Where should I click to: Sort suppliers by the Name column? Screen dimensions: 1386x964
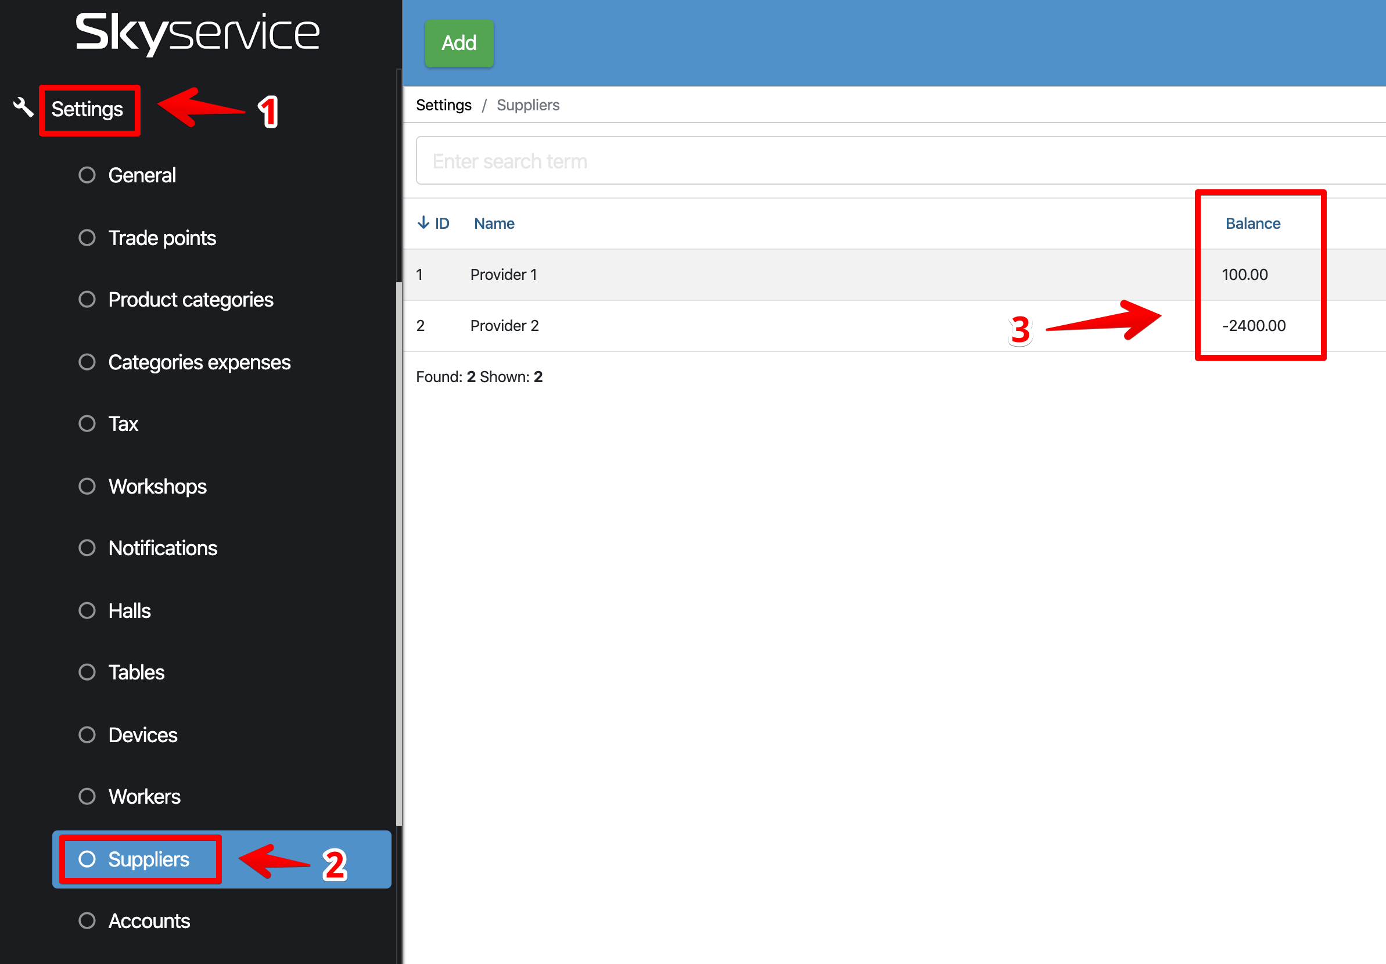pyautogui.click(x=494, y=224)
